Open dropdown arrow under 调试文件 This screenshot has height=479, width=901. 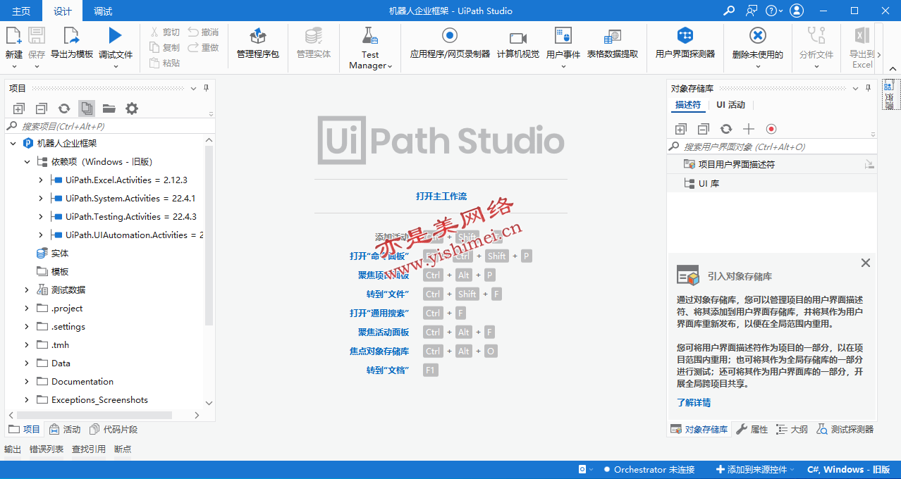coord(116,66)
